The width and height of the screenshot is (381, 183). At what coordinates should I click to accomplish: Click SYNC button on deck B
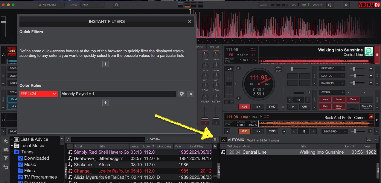[x=272, y=107]
